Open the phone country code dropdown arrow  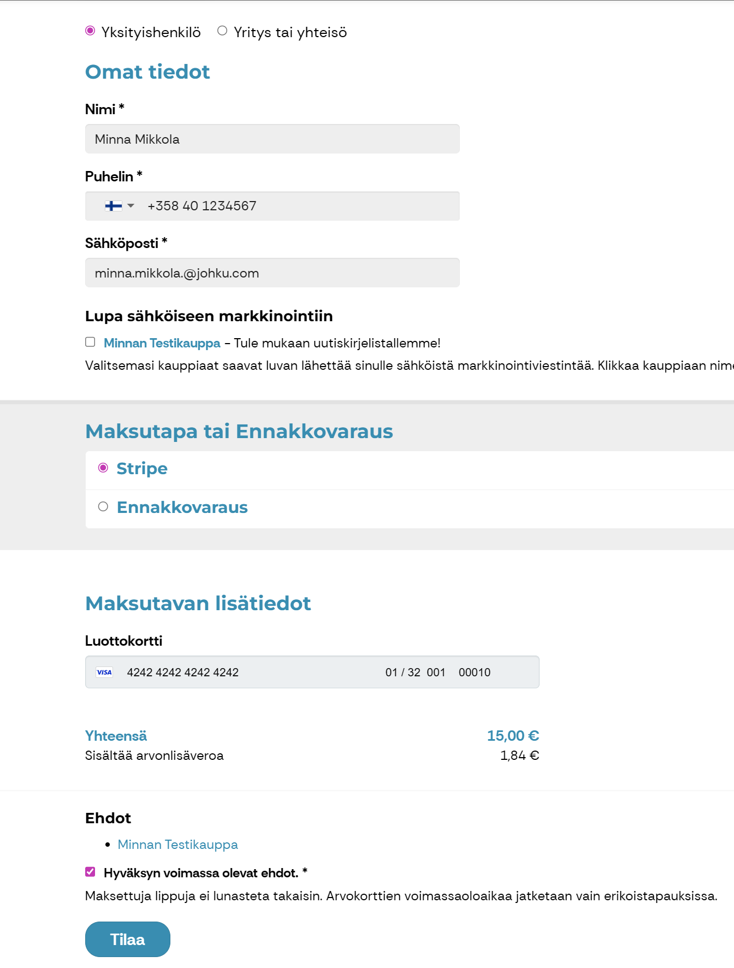(x=131, y=206)
